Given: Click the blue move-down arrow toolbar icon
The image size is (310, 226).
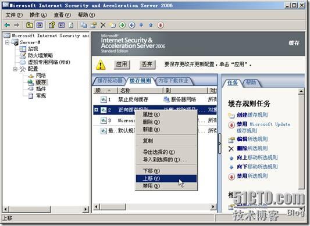Looking at the screenshot, I should (x=141, y=25).
